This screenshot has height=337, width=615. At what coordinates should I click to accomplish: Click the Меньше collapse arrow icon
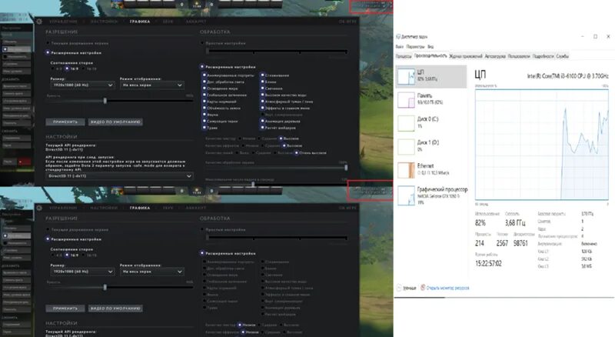(x=399, y=288)
